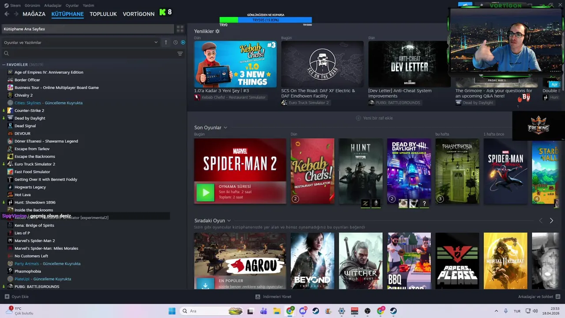Open weather widget showing 11°C
This screenshot has width=565, height=318.
(x=20, y=311)
